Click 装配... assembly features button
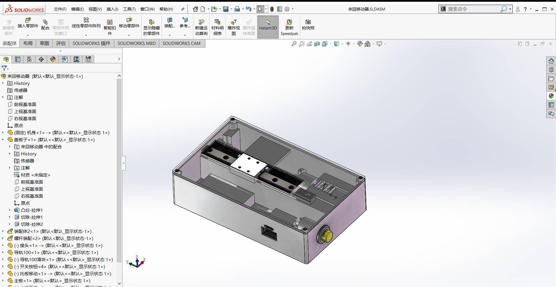 [170, 23]
